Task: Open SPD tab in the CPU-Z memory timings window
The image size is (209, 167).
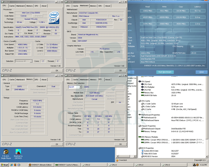Action: click(36, 80)
